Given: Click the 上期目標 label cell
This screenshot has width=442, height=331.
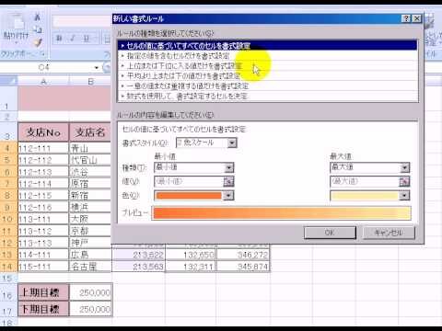Looking at the screenshot, I should coord(43,292).
